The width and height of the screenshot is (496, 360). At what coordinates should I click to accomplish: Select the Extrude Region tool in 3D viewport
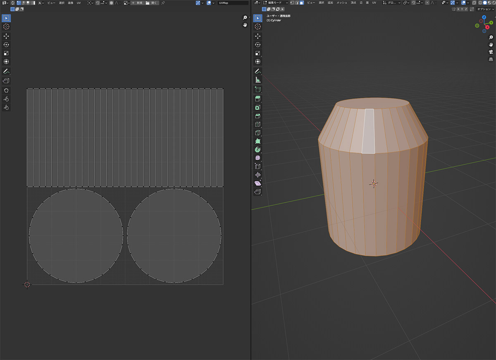point(258,98)
